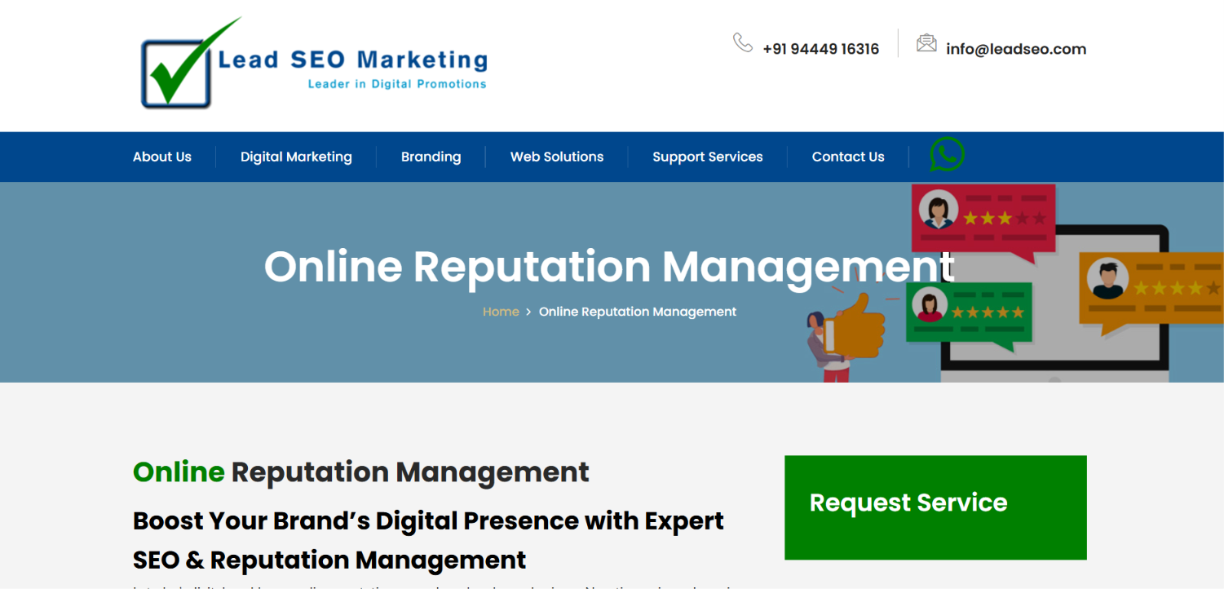Go to Home via breadcrumb link
1224x589 pixels.
(501, 312)
